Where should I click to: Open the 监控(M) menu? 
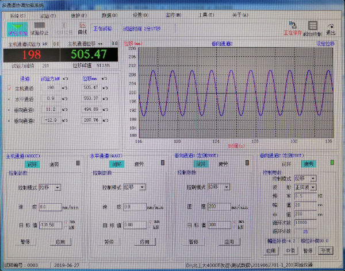pyautogui.click(x=173, y=15)
